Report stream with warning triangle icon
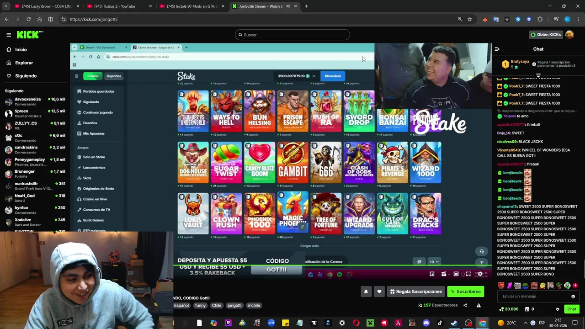 (x=479, y=305)
